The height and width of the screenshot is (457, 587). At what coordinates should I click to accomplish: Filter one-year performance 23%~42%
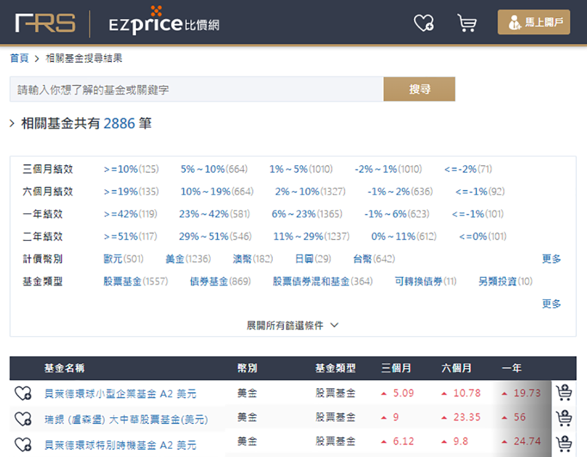214,214
